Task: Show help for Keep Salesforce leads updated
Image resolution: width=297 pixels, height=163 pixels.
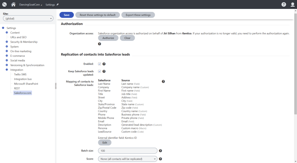Action: click(104, 71)
